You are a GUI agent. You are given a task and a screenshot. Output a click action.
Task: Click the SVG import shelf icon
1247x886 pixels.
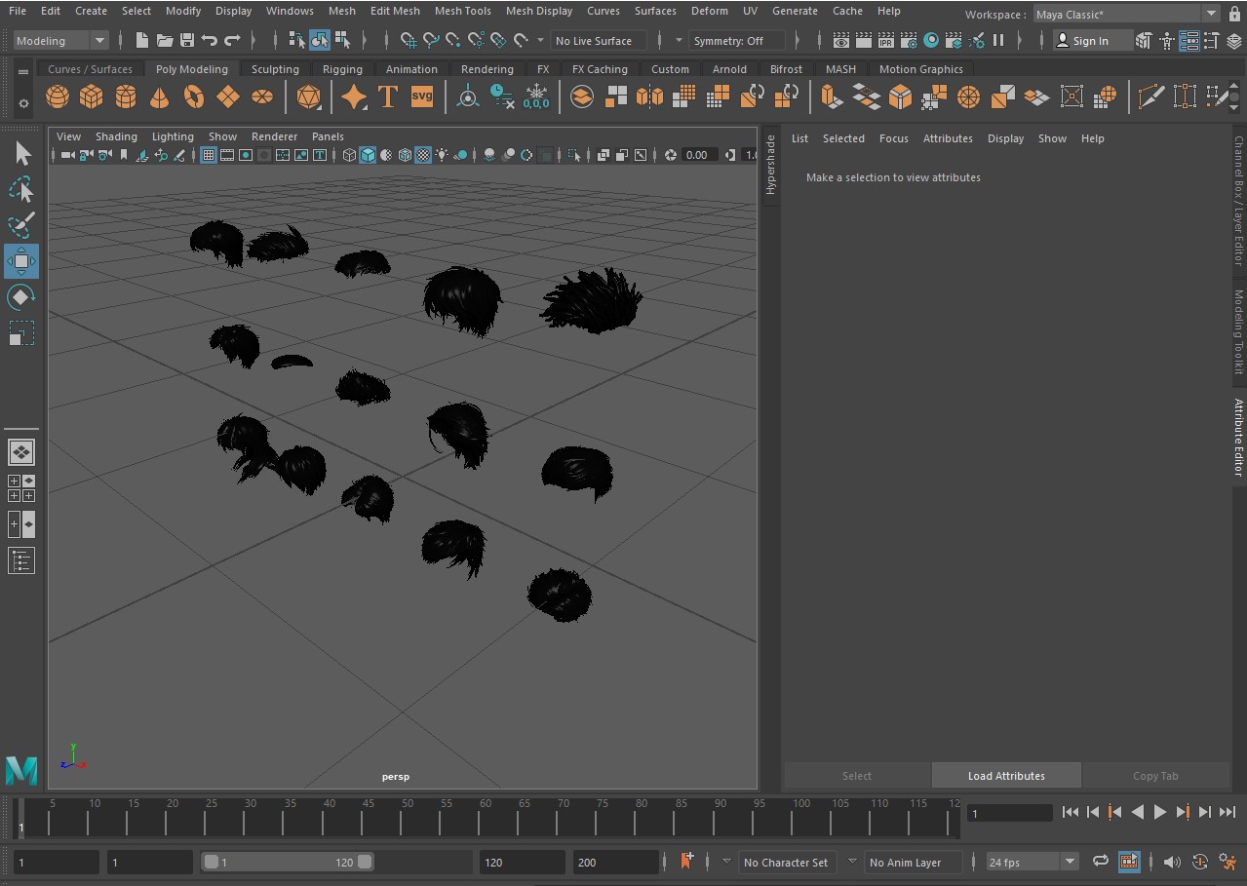point(421,96)
